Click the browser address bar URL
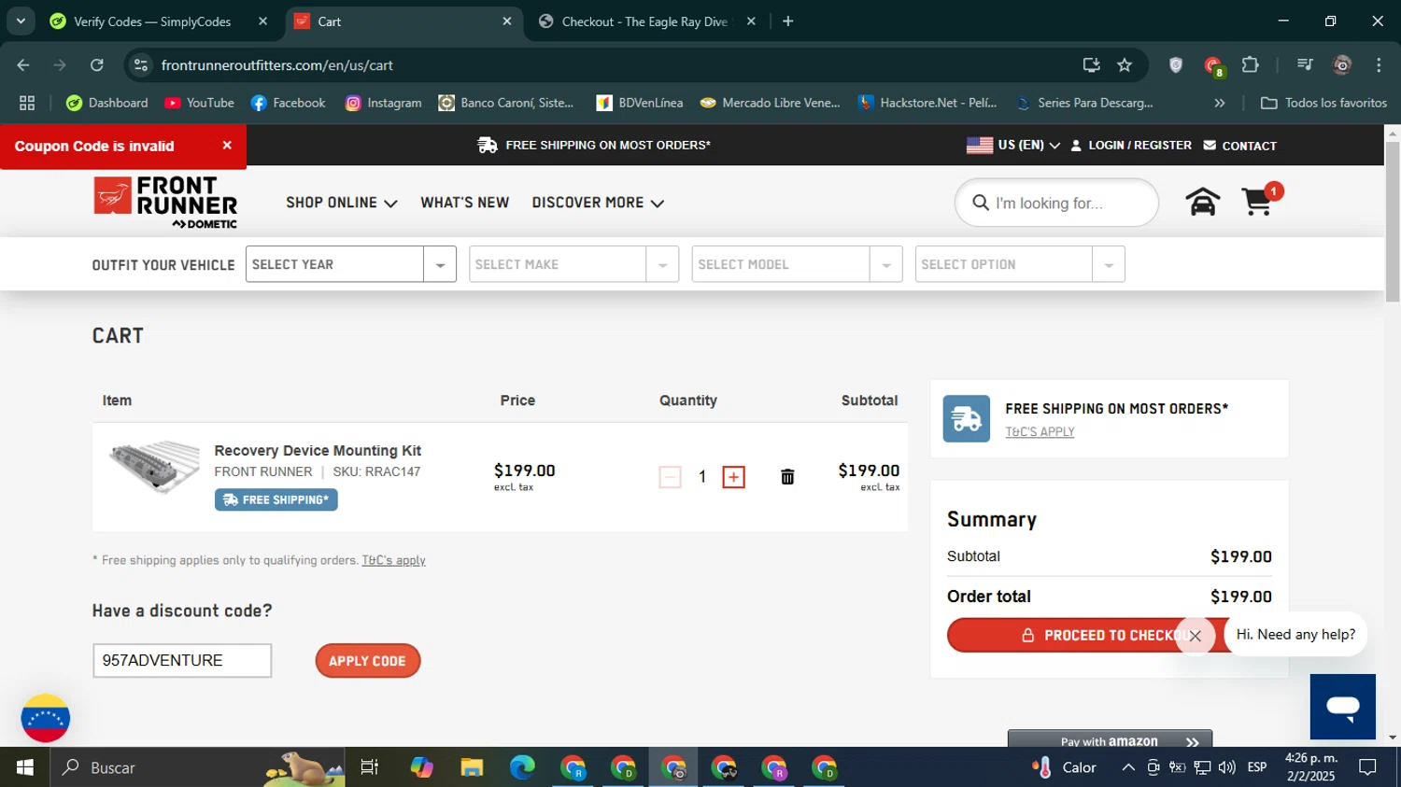1401x787 pixels. (x=276, y=65)
